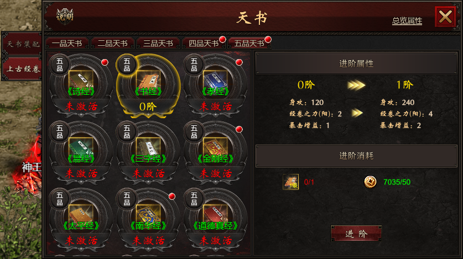Switch to 二品天书 tab

click(x=112, y=44)
